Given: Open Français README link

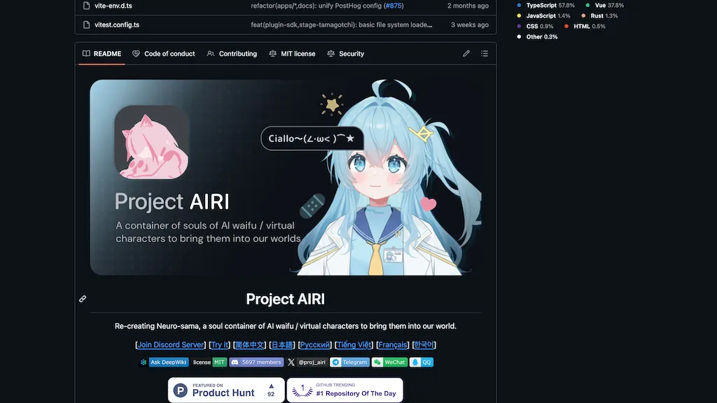Looking at the screenshot, I should (392, 345).
